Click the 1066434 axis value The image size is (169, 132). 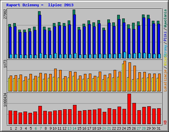coord(5,100)
